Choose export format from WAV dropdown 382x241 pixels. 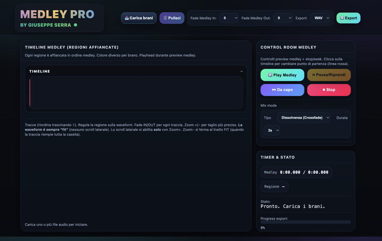click(x=320, y=18)
